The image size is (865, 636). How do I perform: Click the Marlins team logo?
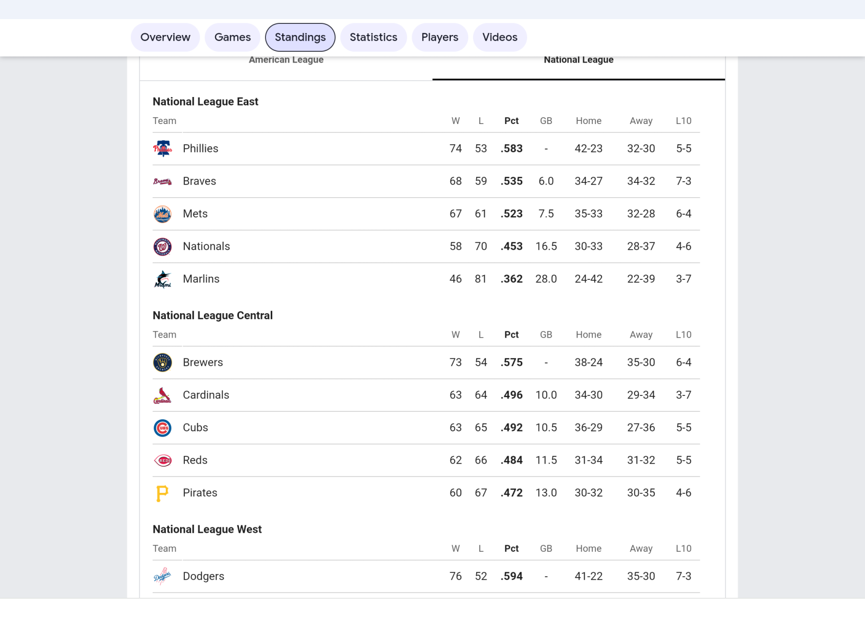163,279
